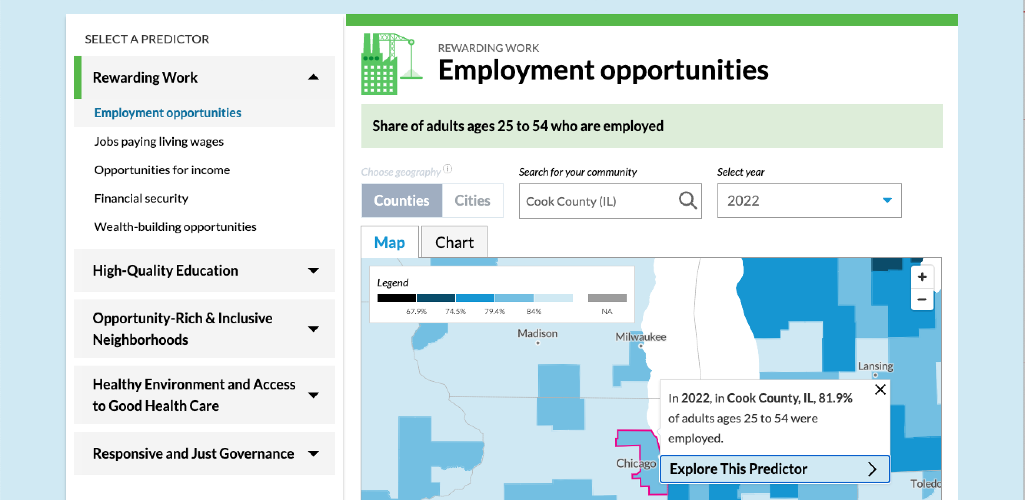The image size is (1025, 500).
Task: Click the Madison city label on map
Action: [x=537, y=333]
